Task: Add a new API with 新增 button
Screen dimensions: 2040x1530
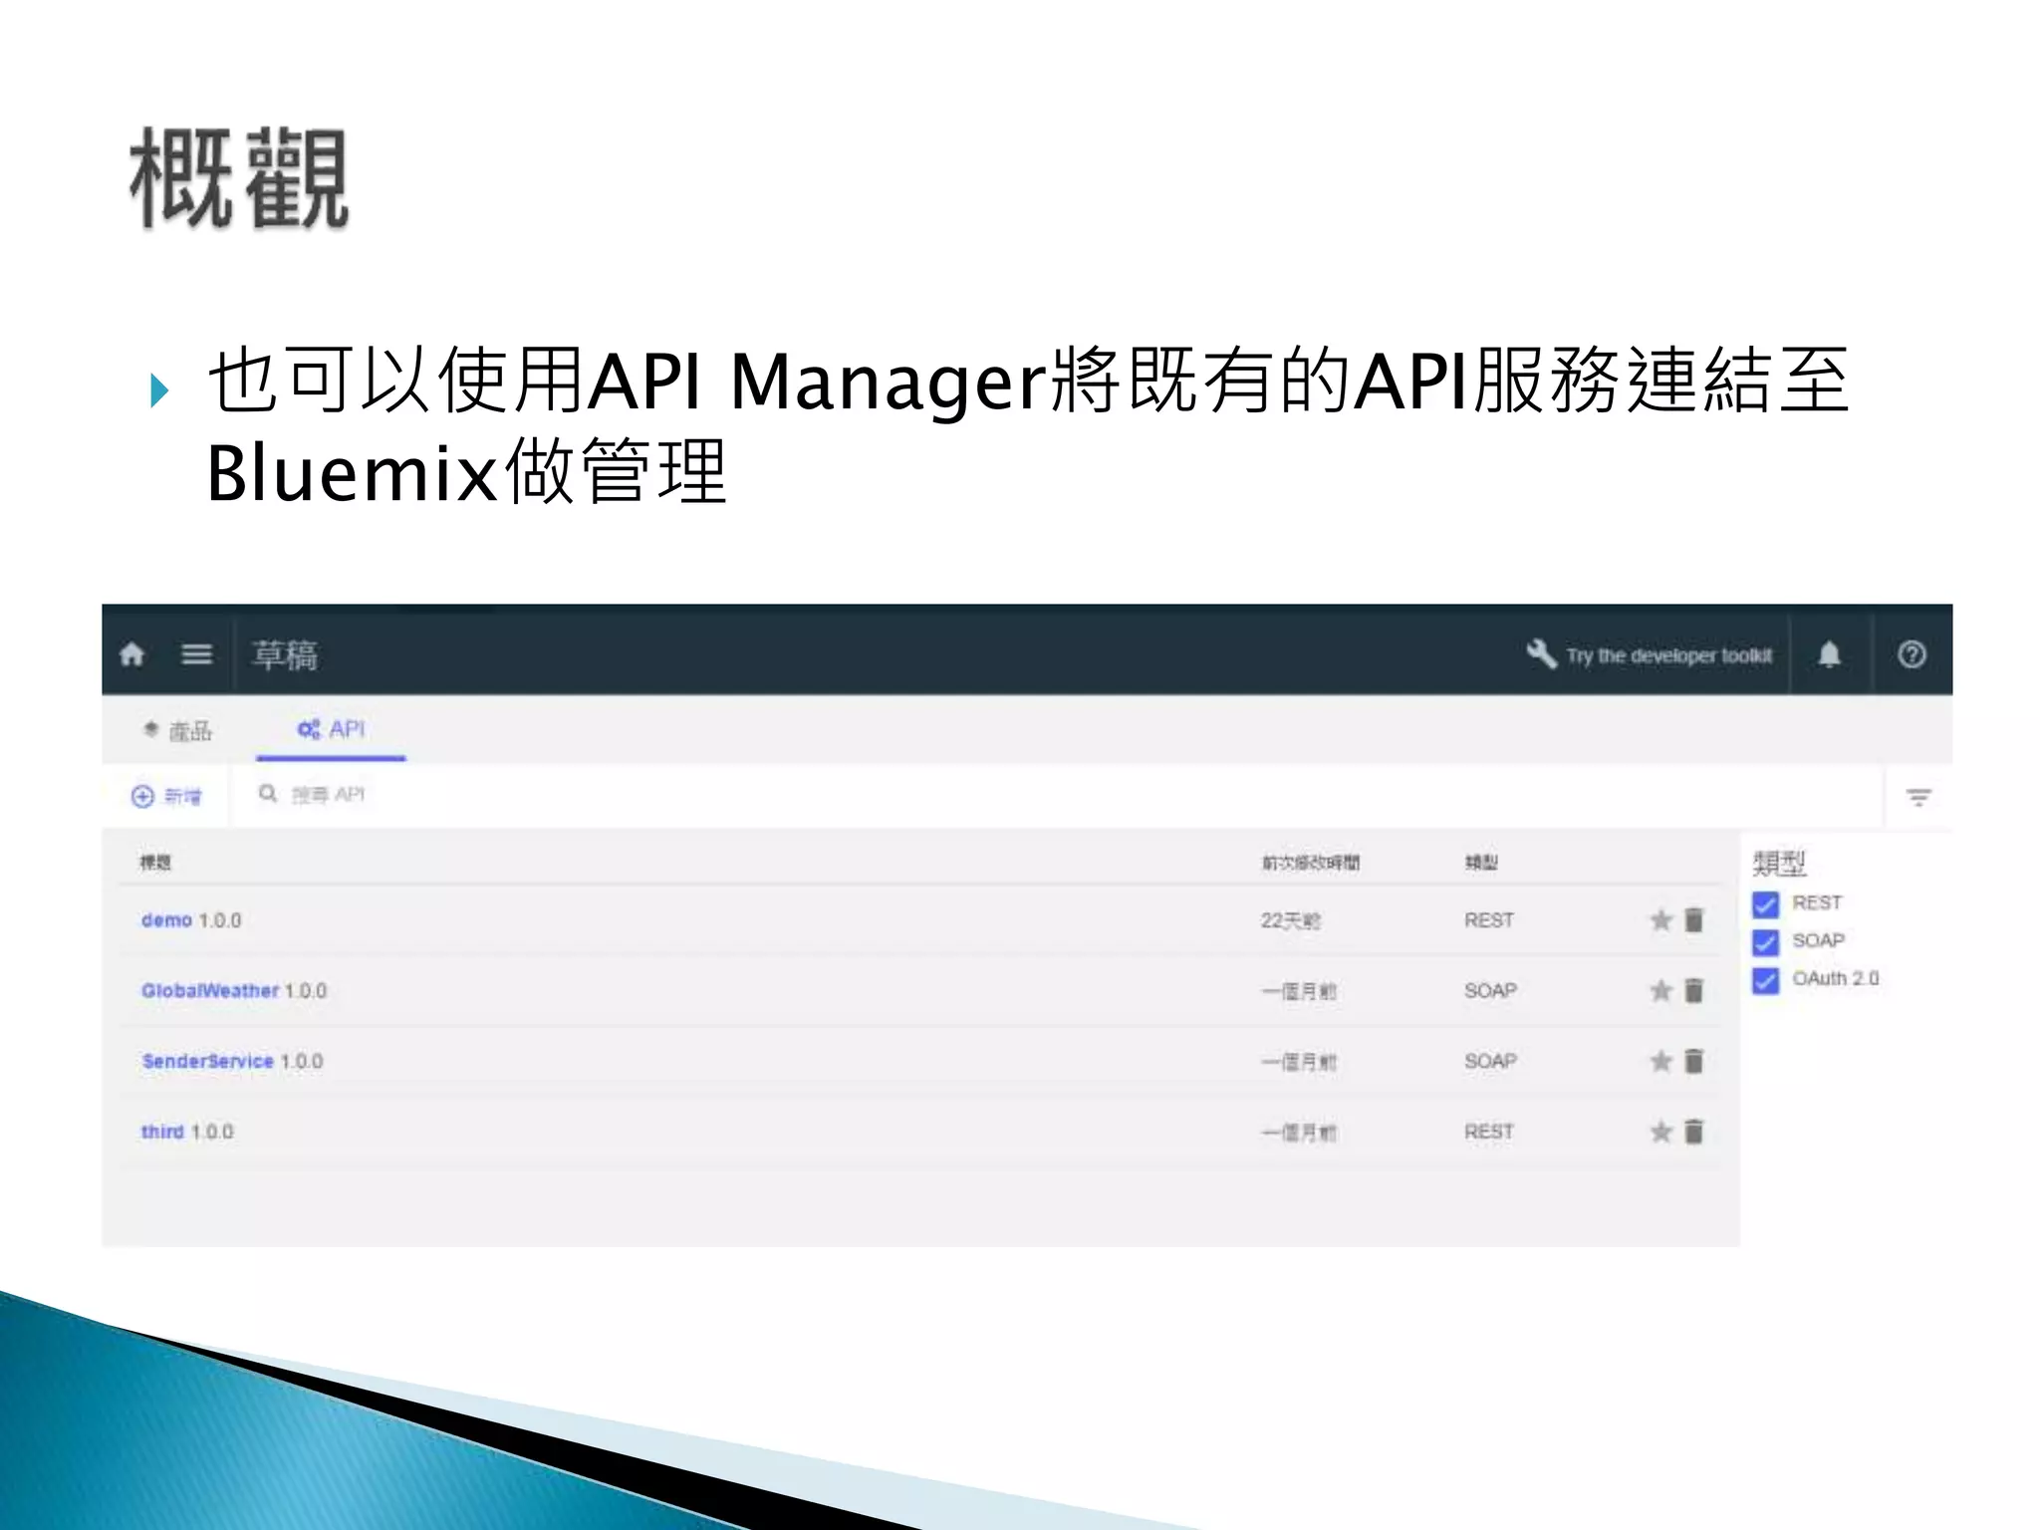Action: 166,796
